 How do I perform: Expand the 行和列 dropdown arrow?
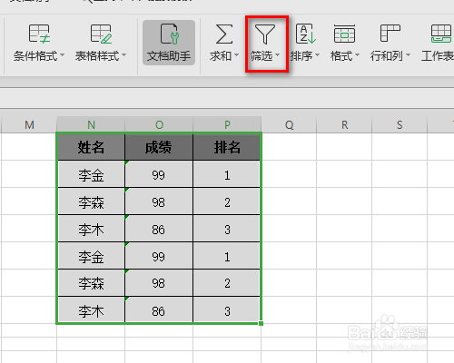pos(408,55)
